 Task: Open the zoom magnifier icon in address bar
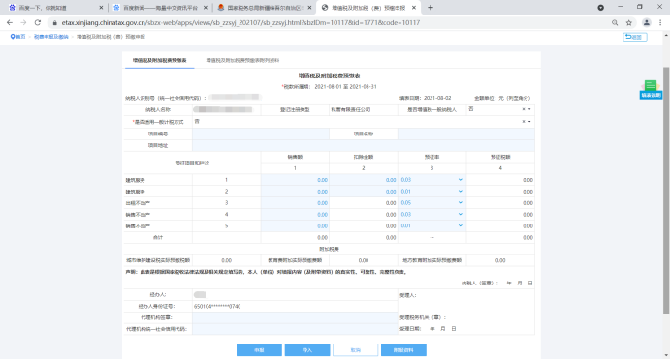click(x=615, y=22)
